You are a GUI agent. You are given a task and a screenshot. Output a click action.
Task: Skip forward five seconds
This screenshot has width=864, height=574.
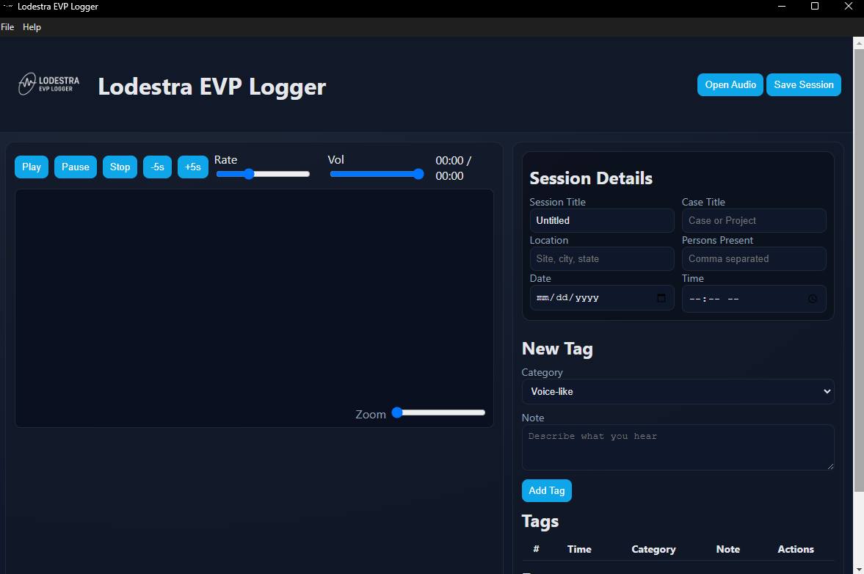(193, 167)
